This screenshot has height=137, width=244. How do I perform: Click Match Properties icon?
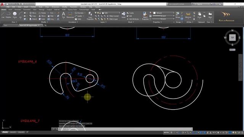point(145,16)
